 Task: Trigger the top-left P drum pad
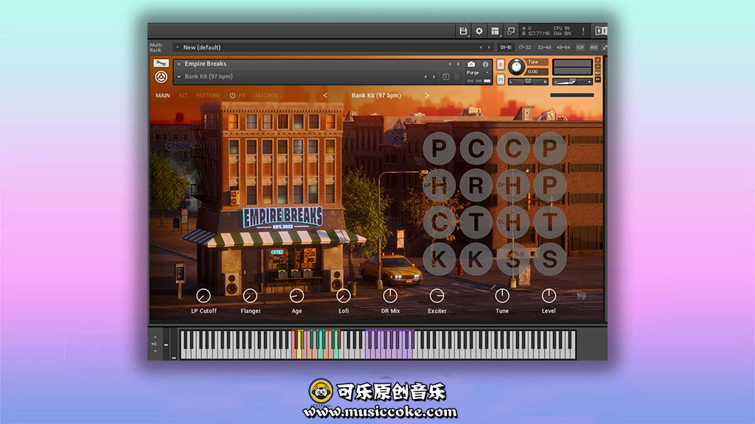[x=439, y=148]
